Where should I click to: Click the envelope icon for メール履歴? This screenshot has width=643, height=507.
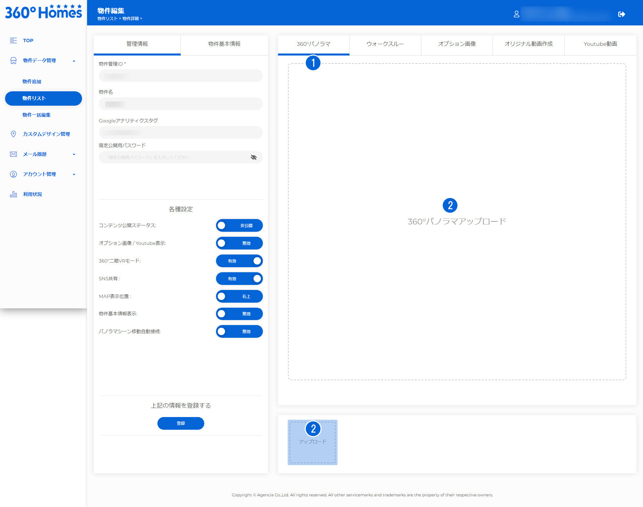coord(13,154)
